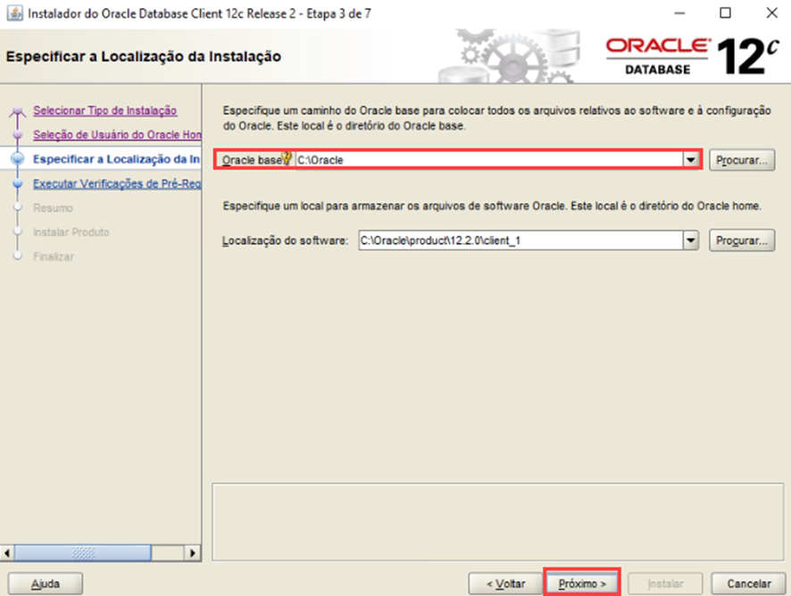
Task: Click the Finalizar step in sidebar
Action: click(54, 256)
